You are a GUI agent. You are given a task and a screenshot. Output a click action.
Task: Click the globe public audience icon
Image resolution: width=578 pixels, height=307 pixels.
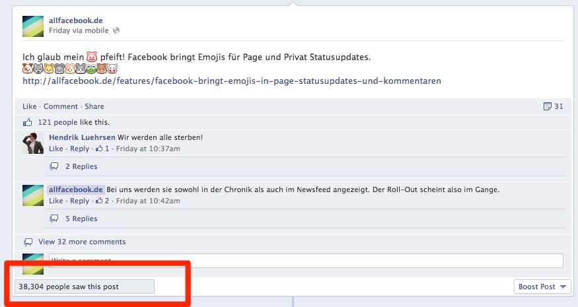[x=116, y=30]
